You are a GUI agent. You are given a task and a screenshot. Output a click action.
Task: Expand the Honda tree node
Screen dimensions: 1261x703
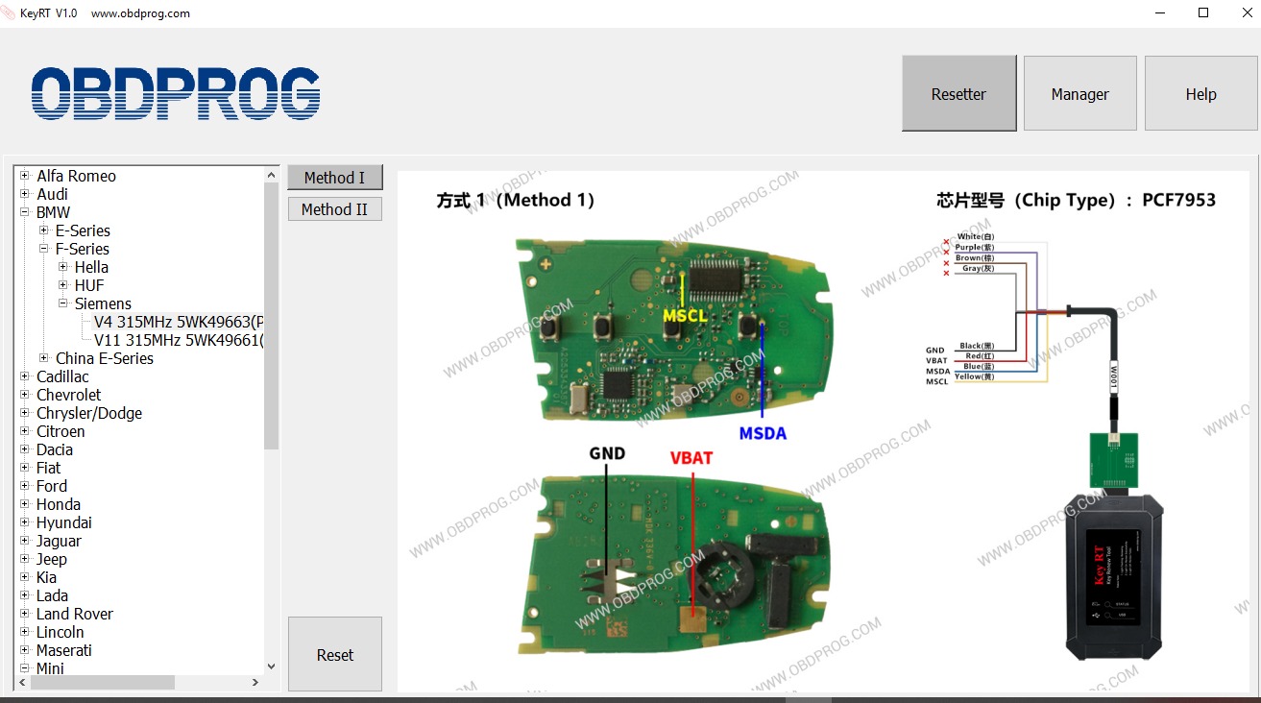click(x=25, y=504)
